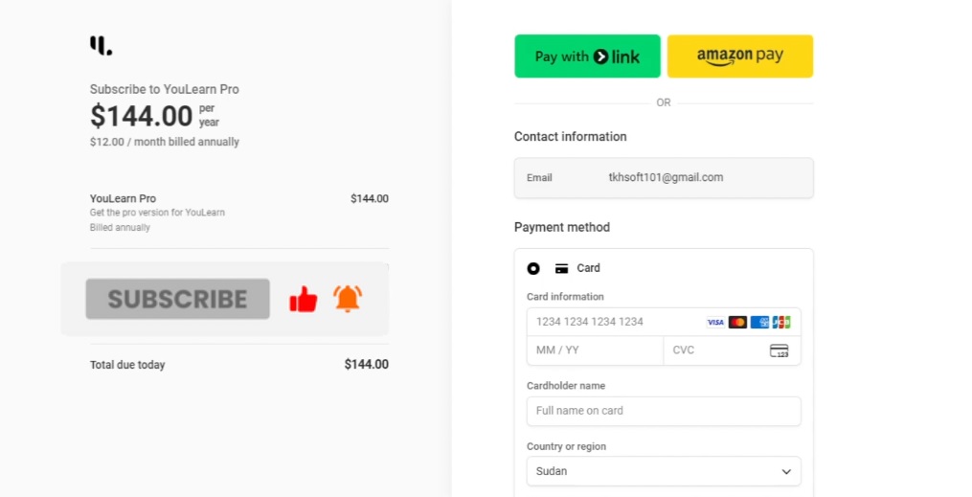Viewport: 972px width, 497px height.
Task: Click the "Cardholder name" label
Action: click(x=565, y=386)
